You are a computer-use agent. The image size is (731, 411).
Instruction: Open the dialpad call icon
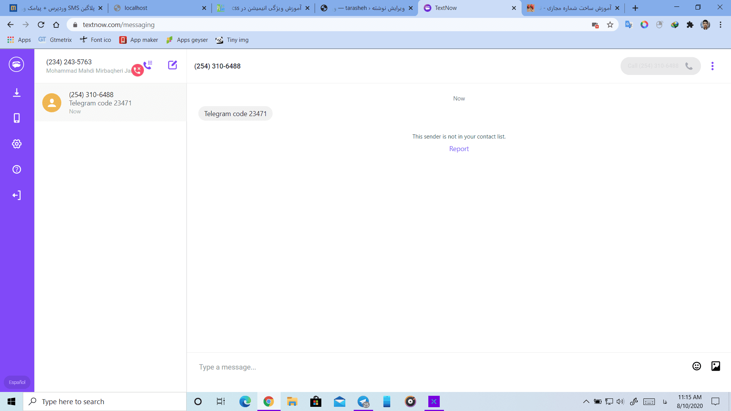148,64
